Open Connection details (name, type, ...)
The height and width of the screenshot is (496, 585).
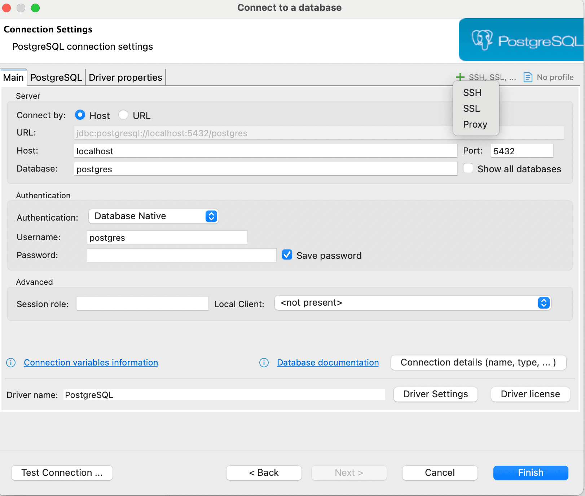(x=479, y=363)
